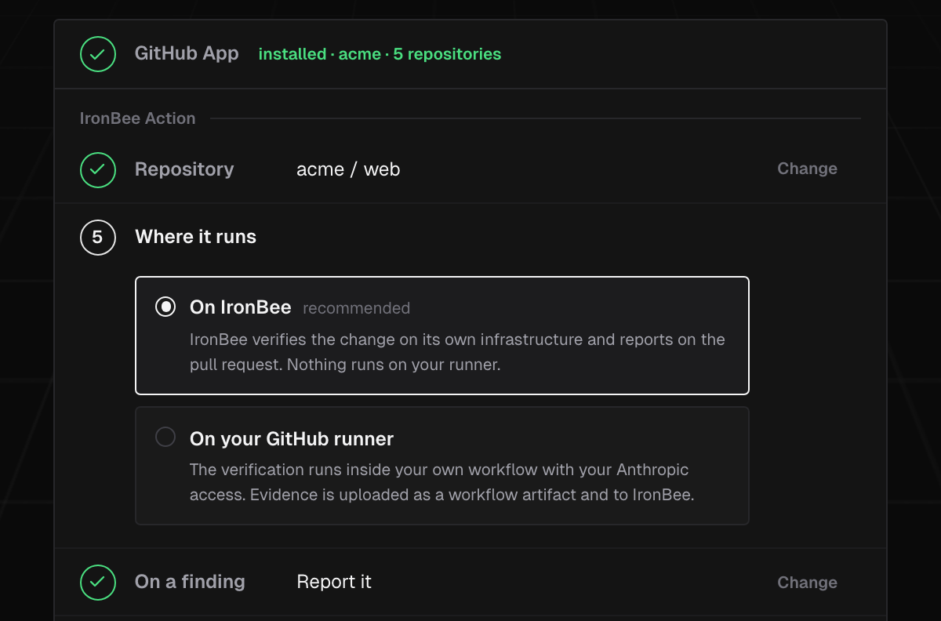Viewport: 941px width, 621px height.
Task: Click the GitHub App green checkmark icon
Action: tap(98, 54)
